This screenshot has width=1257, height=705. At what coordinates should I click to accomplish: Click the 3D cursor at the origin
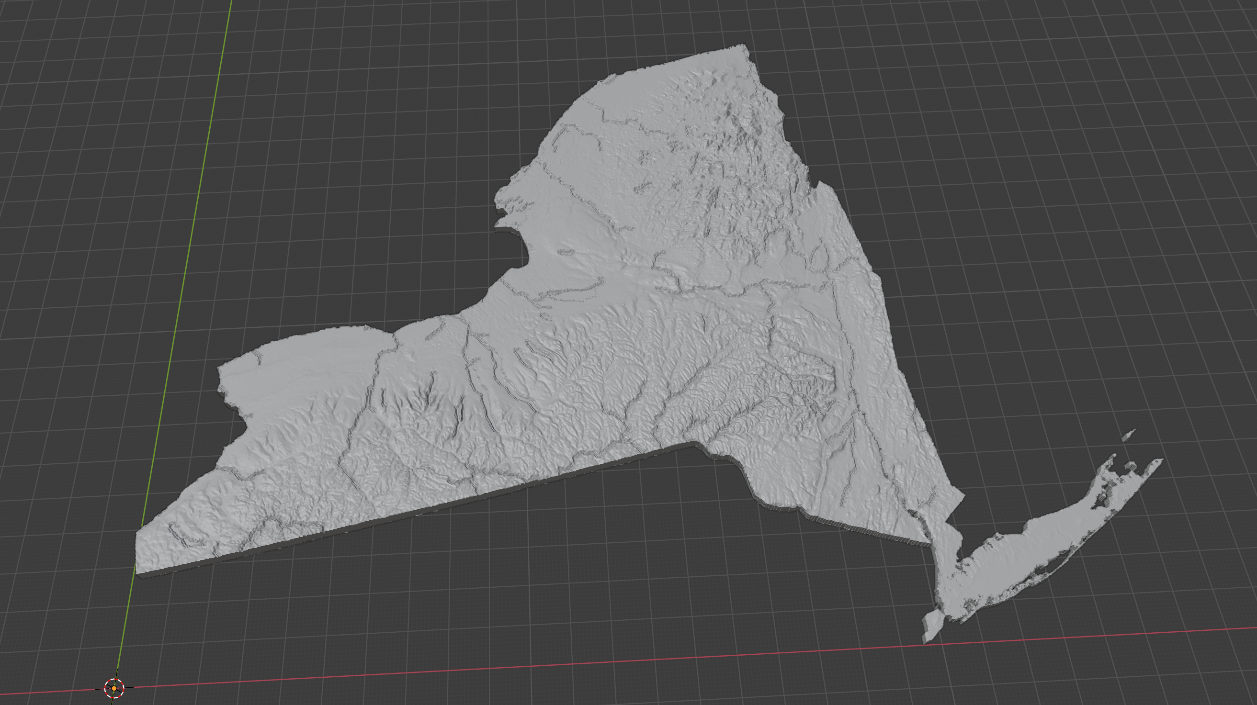tap(114, 688)
